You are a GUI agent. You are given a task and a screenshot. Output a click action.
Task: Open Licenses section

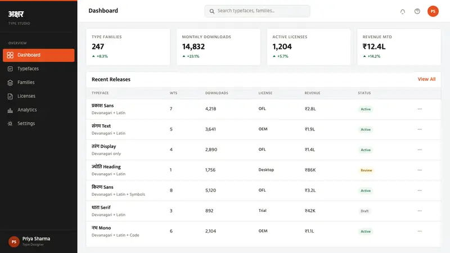pyautogui.click(x=38, y=96)
